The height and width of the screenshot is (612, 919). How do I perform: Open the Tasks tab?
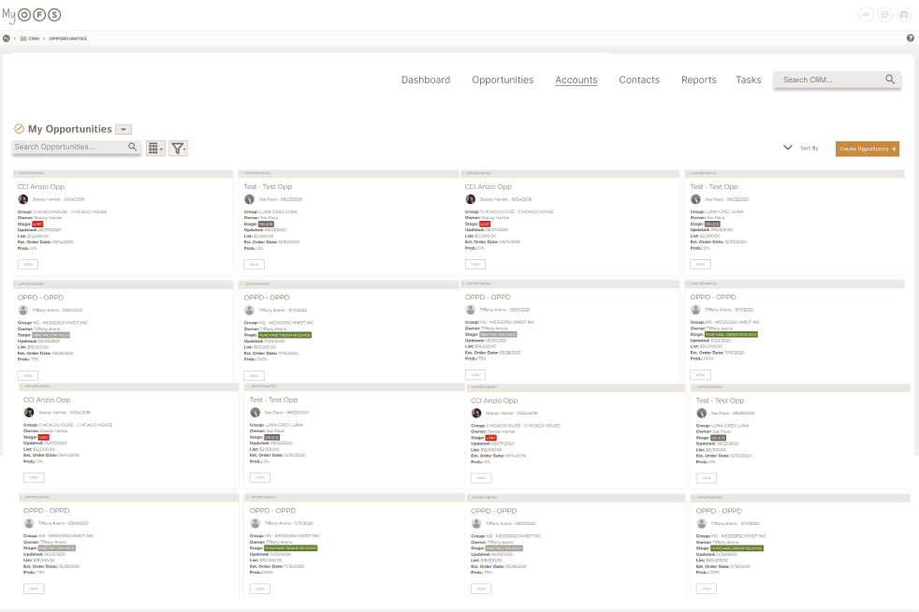click(x=749, y=80)
